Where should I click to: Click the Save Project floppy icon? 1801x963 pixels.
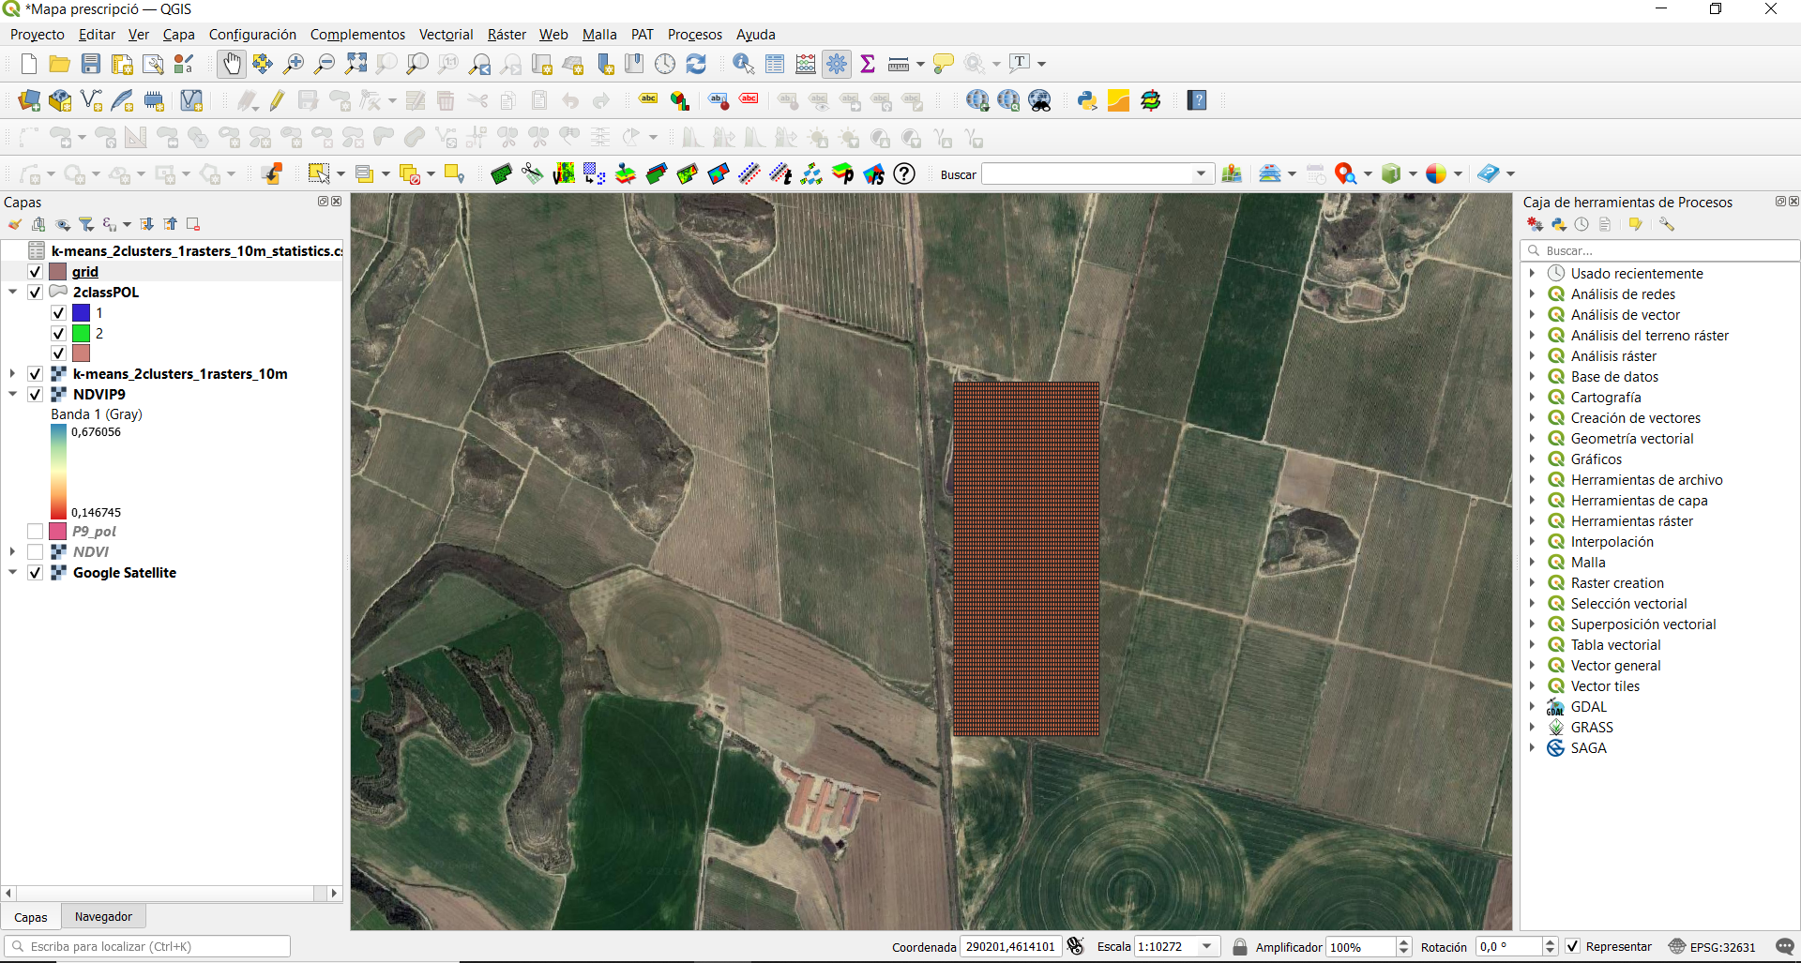point(91,64)
